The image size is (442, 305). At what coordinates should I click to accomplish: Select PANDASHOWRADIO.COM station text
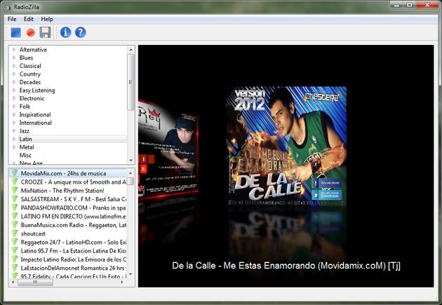[x=73, y=208]
